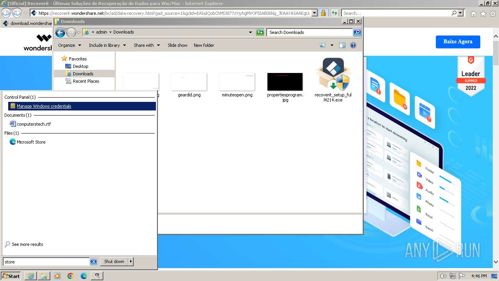Click the Recoverit installer taskbar icon
499x281 pixels.
coord(97,276)
